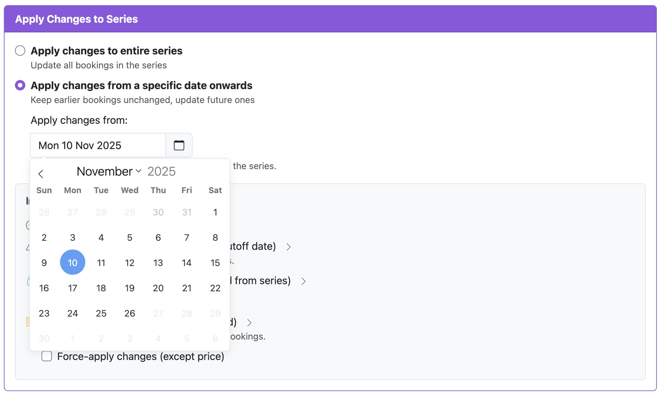Click the warning triangle icon near the cutoff date
Image resolution: width=663 pixels, height=394 pixels.
click(28, 247)
